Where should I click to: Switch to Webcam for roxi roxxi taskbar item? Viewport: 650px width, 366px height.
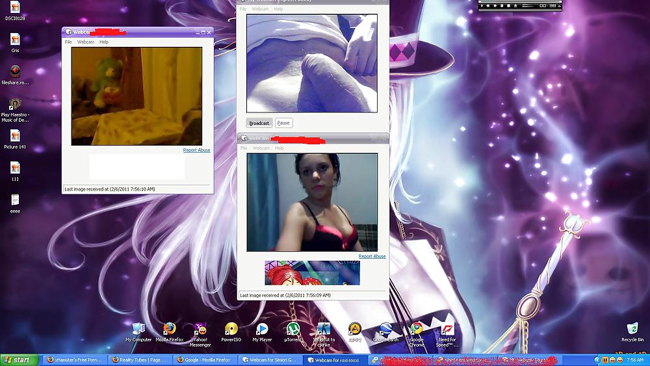click(x=335, y=359)
